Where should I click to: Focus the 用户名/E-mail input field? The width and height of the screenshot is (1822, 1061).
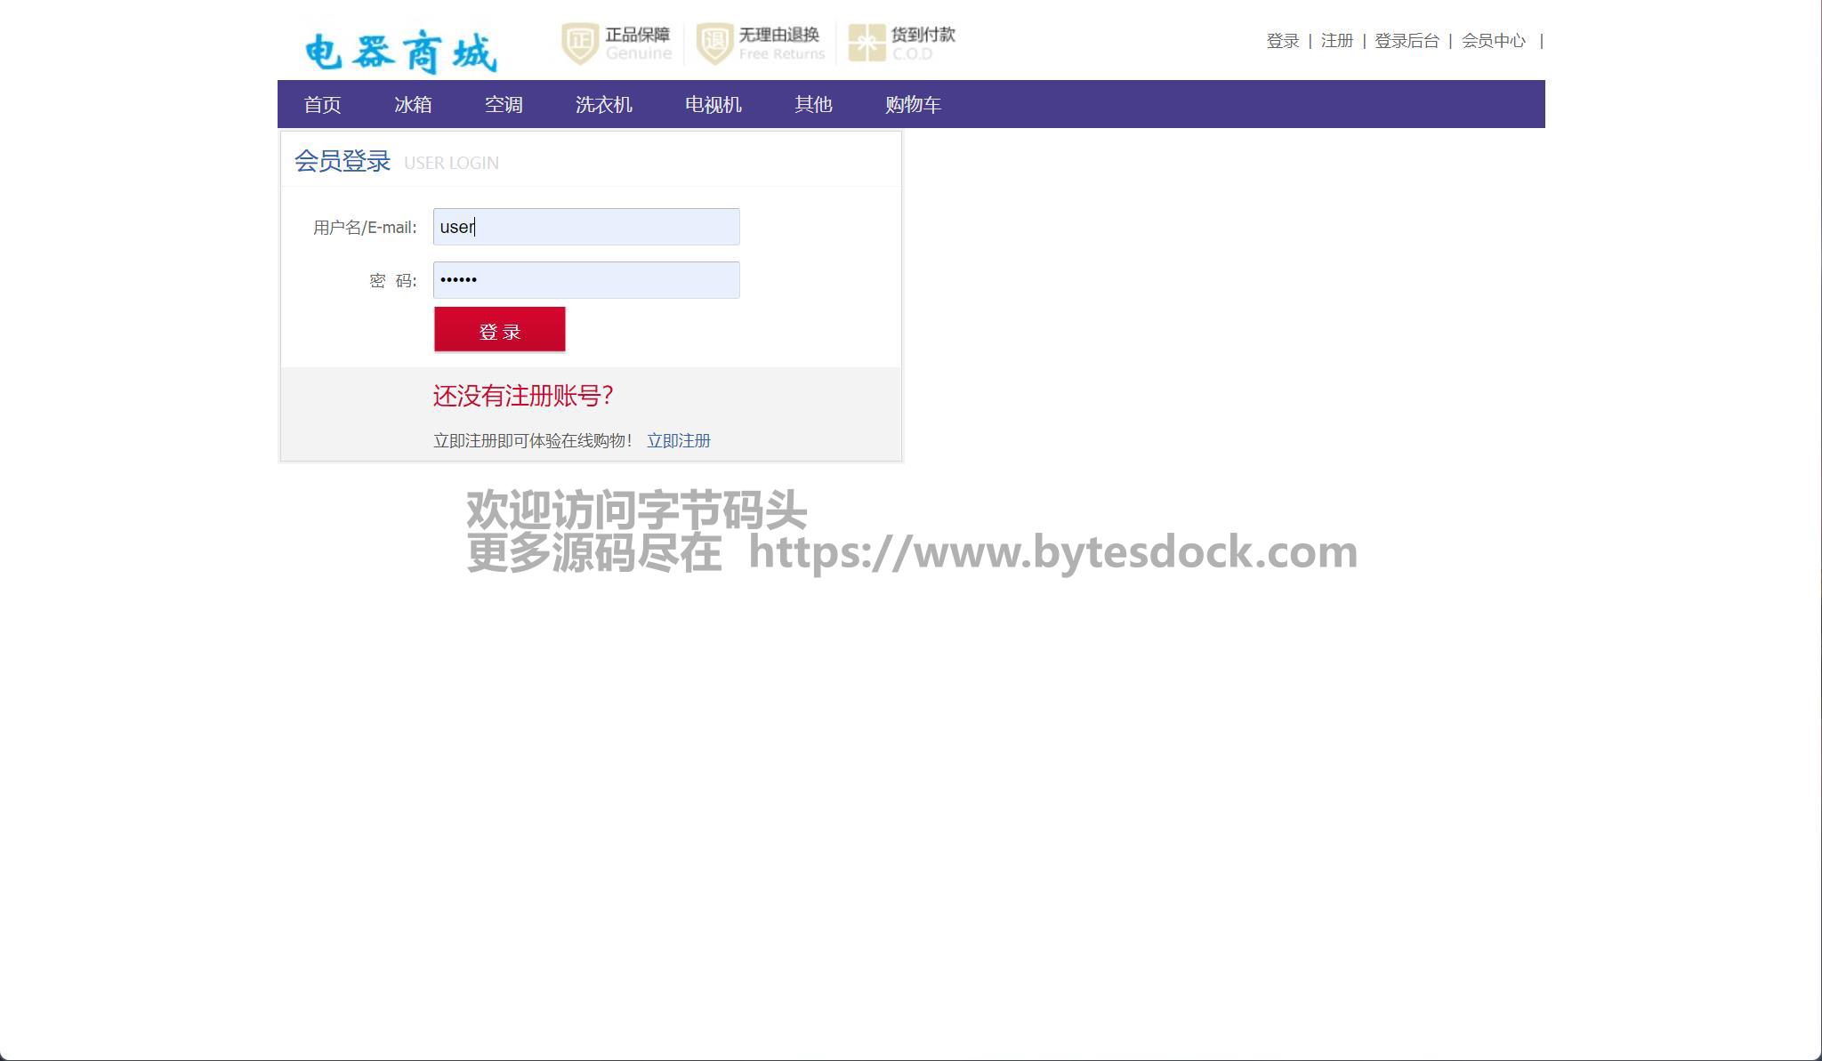pyautogui.click(x=586, y=227)
